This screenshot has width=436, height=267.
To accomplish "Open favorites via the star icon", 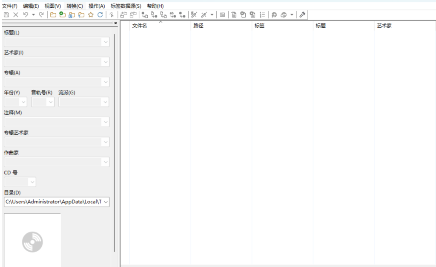I will click(91, 15).
